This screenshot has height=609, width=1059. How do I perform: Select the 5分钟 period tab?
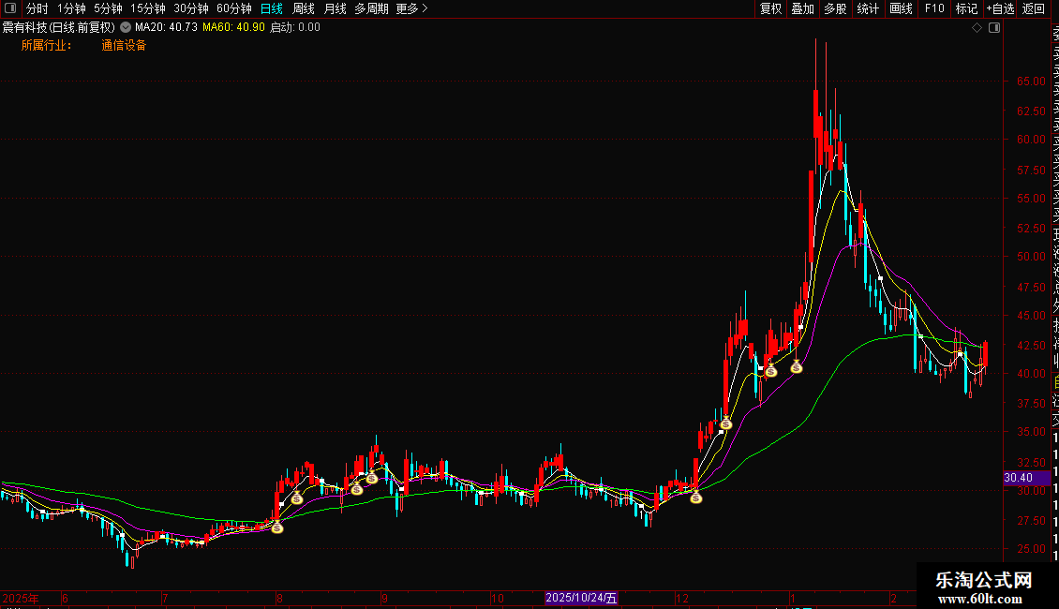[x=108, y=8]
